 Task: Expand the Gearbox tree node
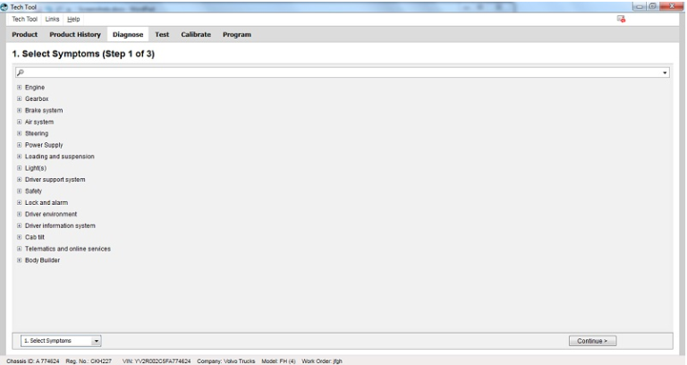[x=19, y=98]
